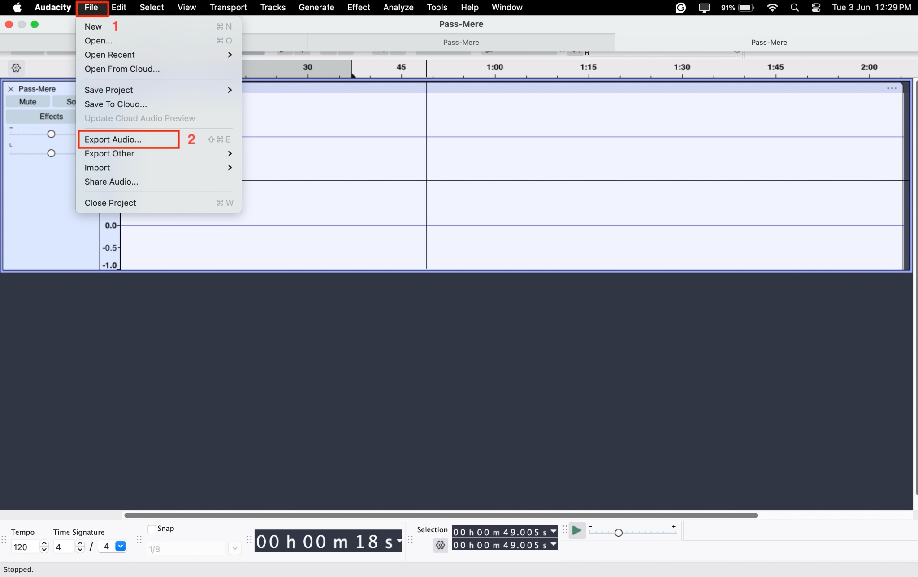The height and width of the screenshot is (577, 918).
Task: Open the Audacity application menu
Action: pos(52,8)
